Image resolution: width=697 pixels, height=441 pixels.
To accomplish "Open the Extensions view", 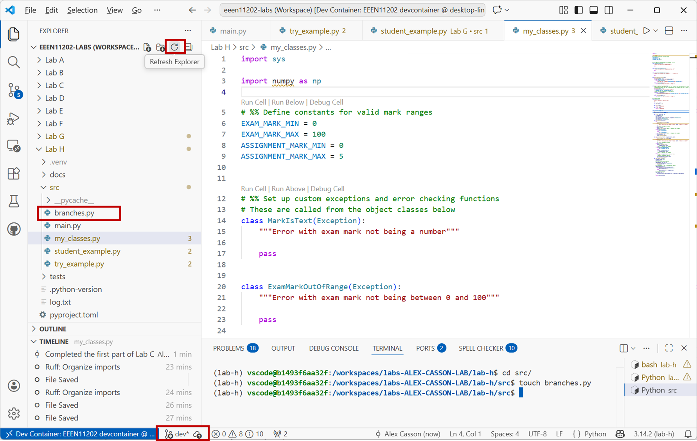I will click(x=14, y=173).
